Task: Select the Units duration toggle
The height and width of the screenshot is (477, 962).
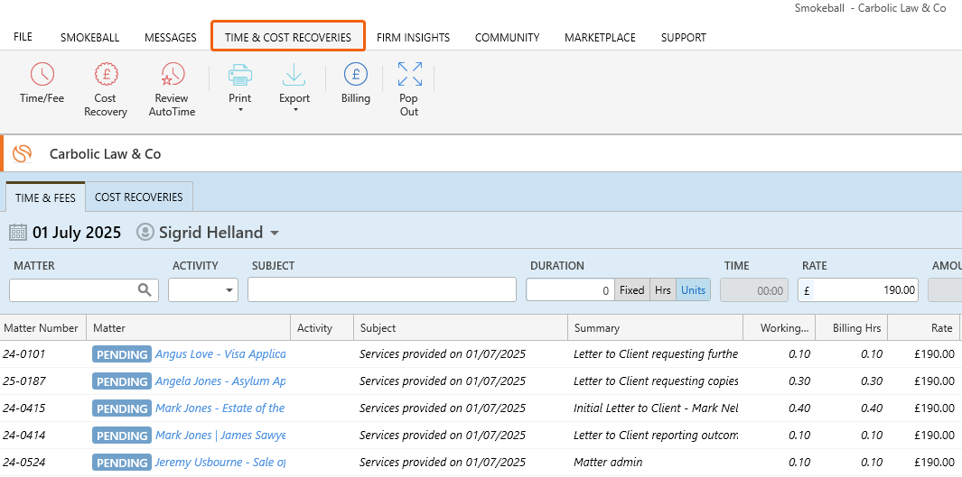Action: click(694, 290)
